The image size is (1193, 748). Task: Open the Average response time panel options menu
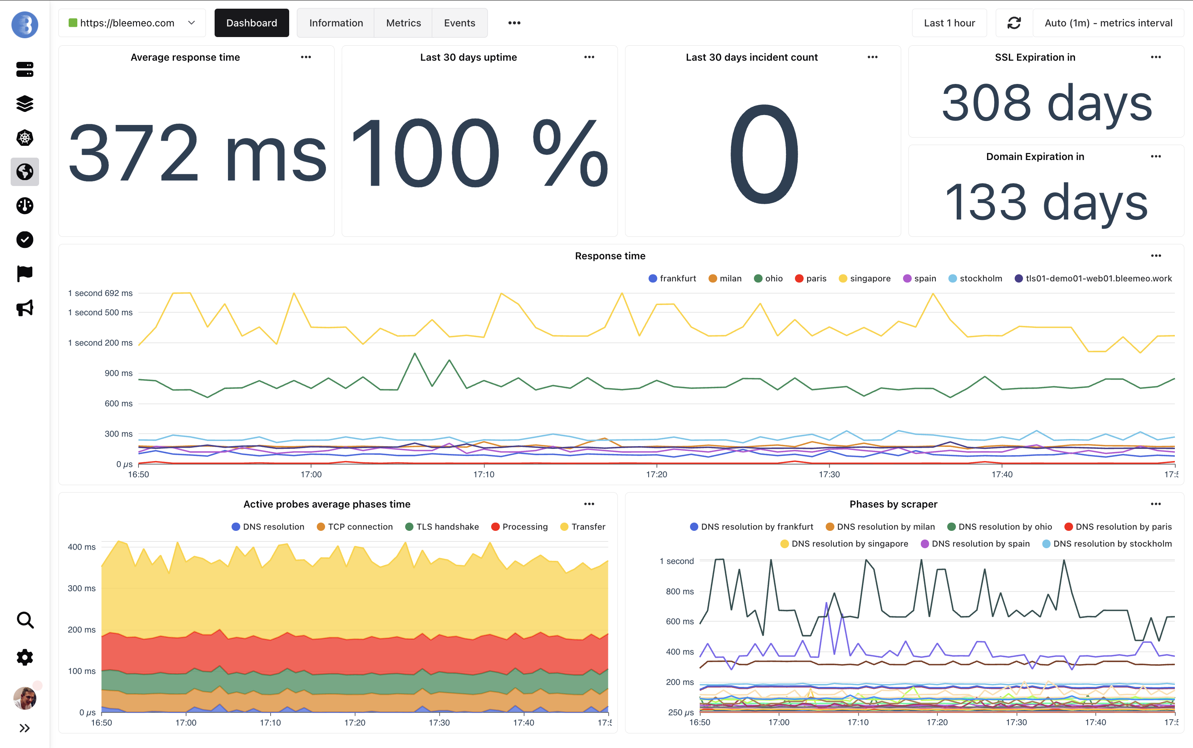tap(306, 57)
